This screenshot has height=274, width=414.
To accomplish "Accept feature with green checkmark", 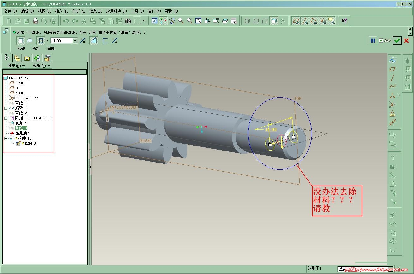I will pos(397,41).
